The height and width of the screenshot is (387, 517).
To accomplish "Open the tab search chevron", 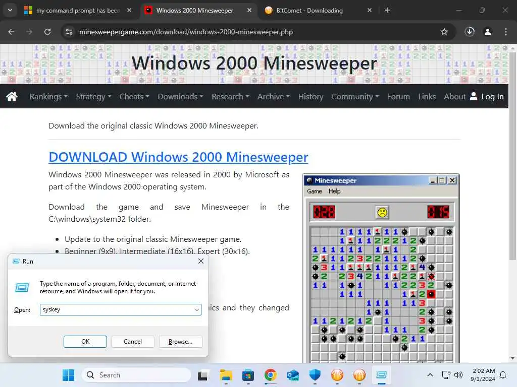I will click(10, 10).
